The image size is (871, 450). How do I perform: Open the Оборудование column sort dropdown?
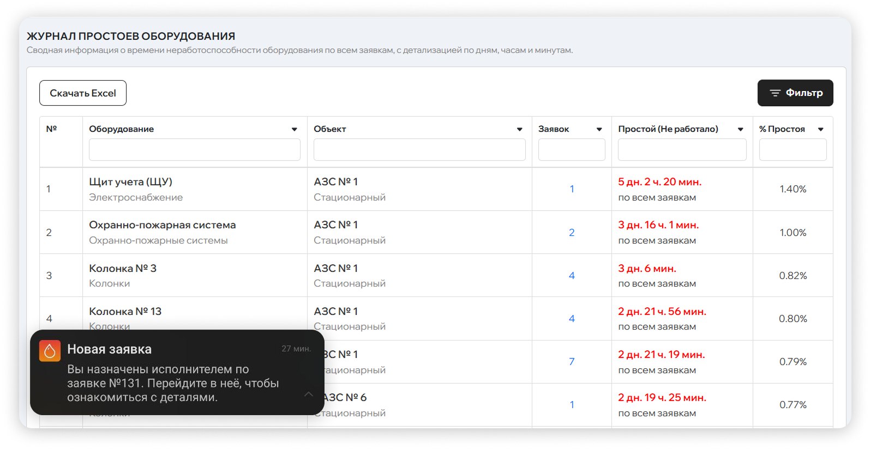pos(295,130)
